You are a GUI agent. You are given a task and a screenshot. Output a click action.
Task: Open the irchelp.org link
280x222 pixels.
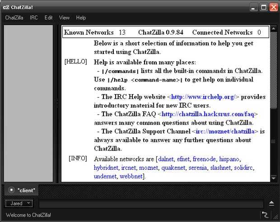click(x=203, y=97)
